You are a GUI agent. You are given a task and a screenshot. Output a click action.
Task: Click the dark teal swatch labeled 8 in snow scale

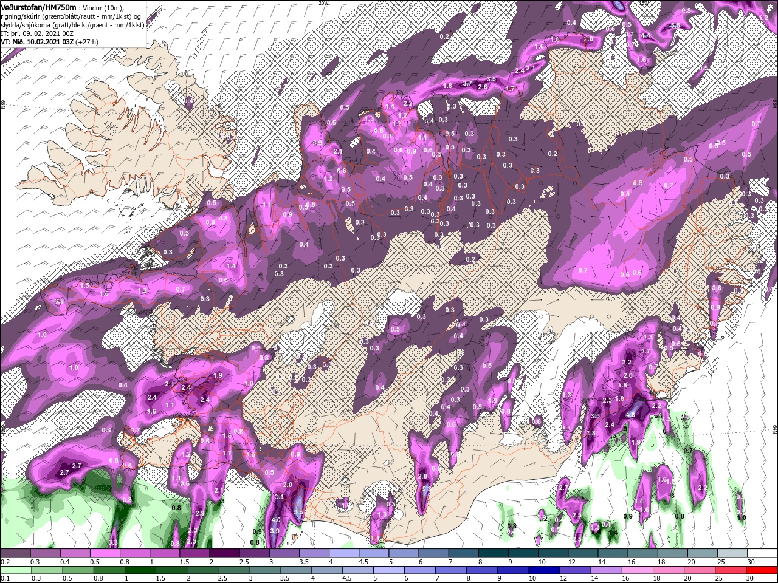click(493, 553)
